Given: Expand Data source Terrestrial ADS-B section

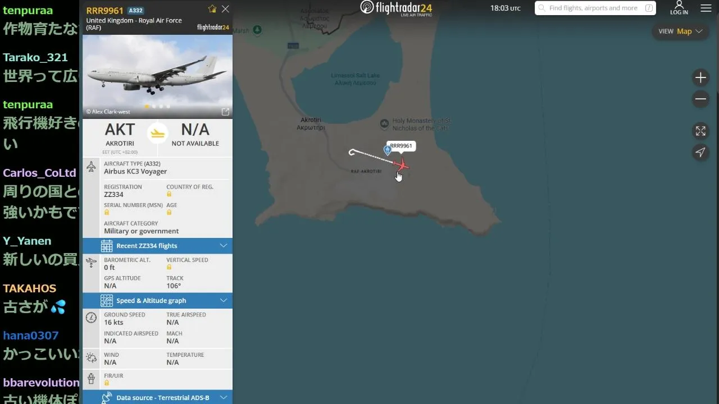Looking at the screenshot, I should 157,397.
